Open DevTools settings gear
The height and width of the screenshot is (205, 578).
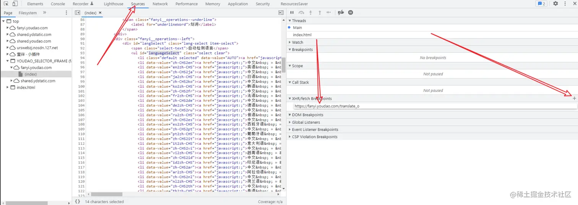[x=555, y=4]
